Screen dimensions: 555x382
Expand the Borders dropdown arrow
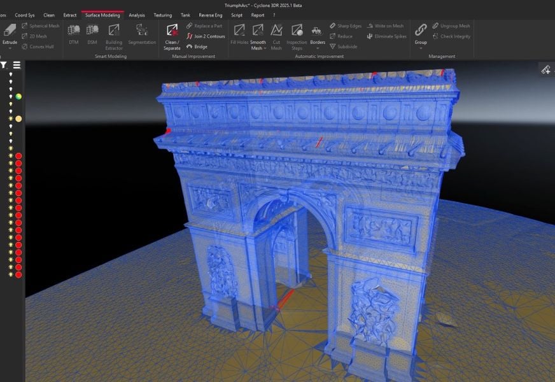click(318, 48)
